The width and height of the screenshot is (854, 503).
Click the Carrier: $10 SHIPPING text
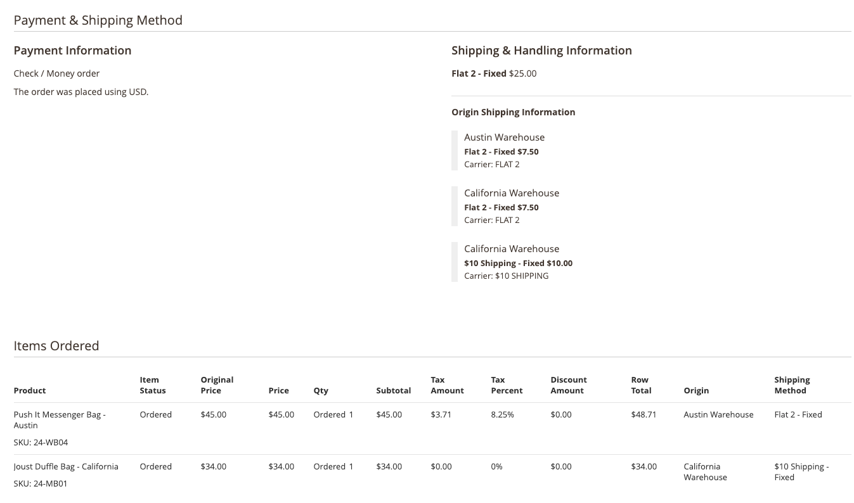point(506,276)
